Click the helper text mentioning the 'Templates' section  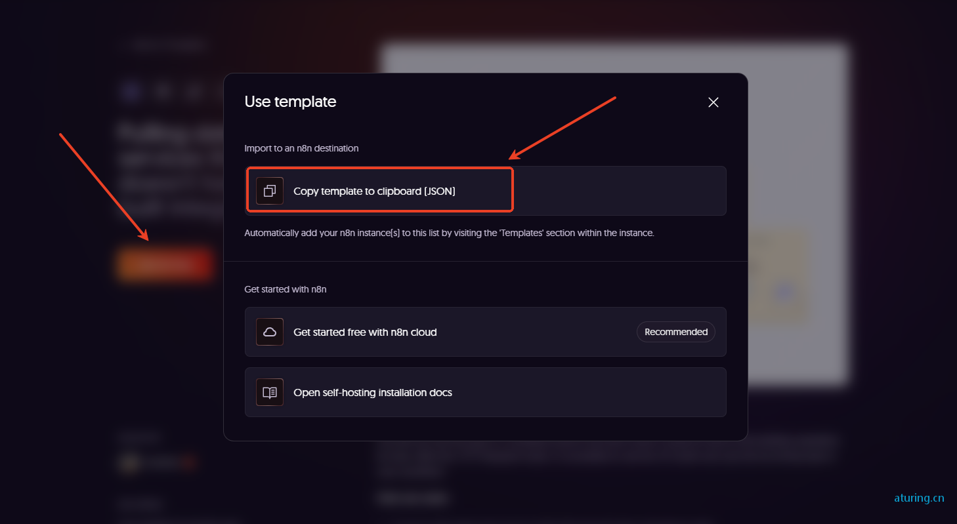point(449,233)
